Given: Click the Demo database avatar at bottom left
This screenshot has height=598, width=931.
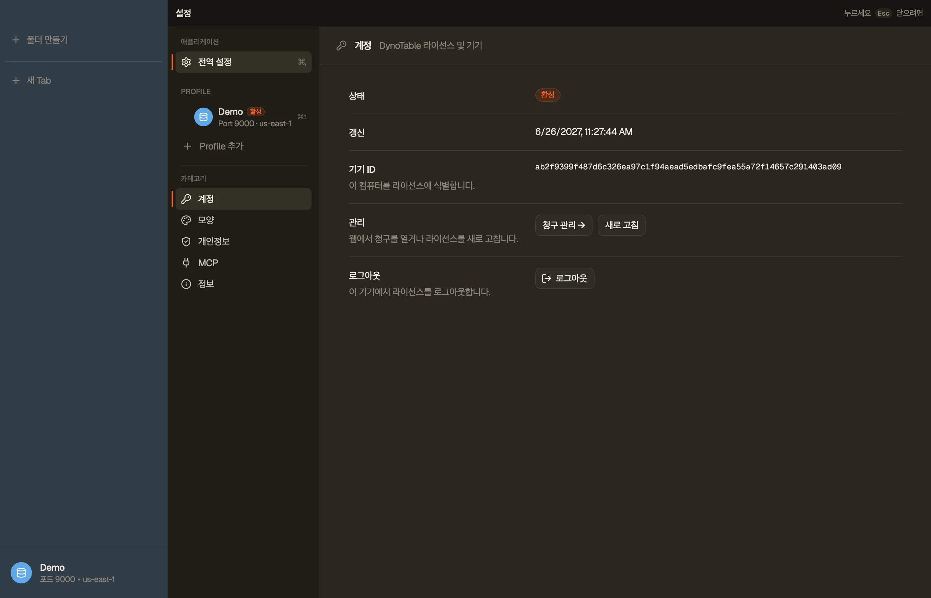Looking at the screenshot, I should [x=21, y=572].
